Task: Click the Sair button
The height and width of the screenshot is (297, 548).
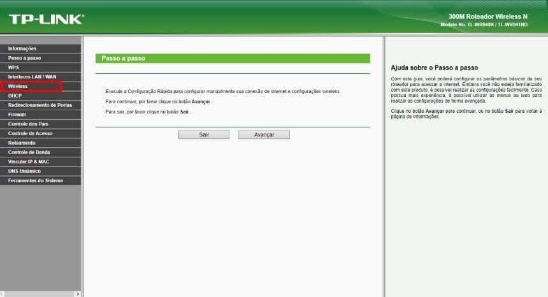Action: pyautogui.click(x=204, y=134)
